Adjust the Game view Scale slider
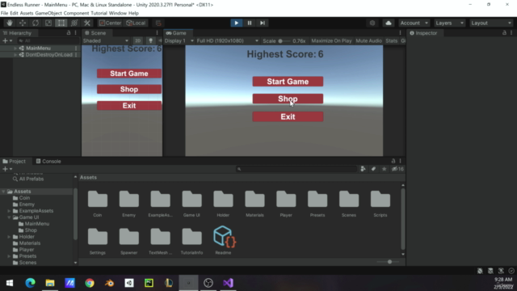This screenshot has height=291, width=517. [x=284, y=41]
